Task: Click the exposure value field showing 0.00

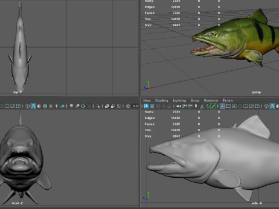Action: 135,106
